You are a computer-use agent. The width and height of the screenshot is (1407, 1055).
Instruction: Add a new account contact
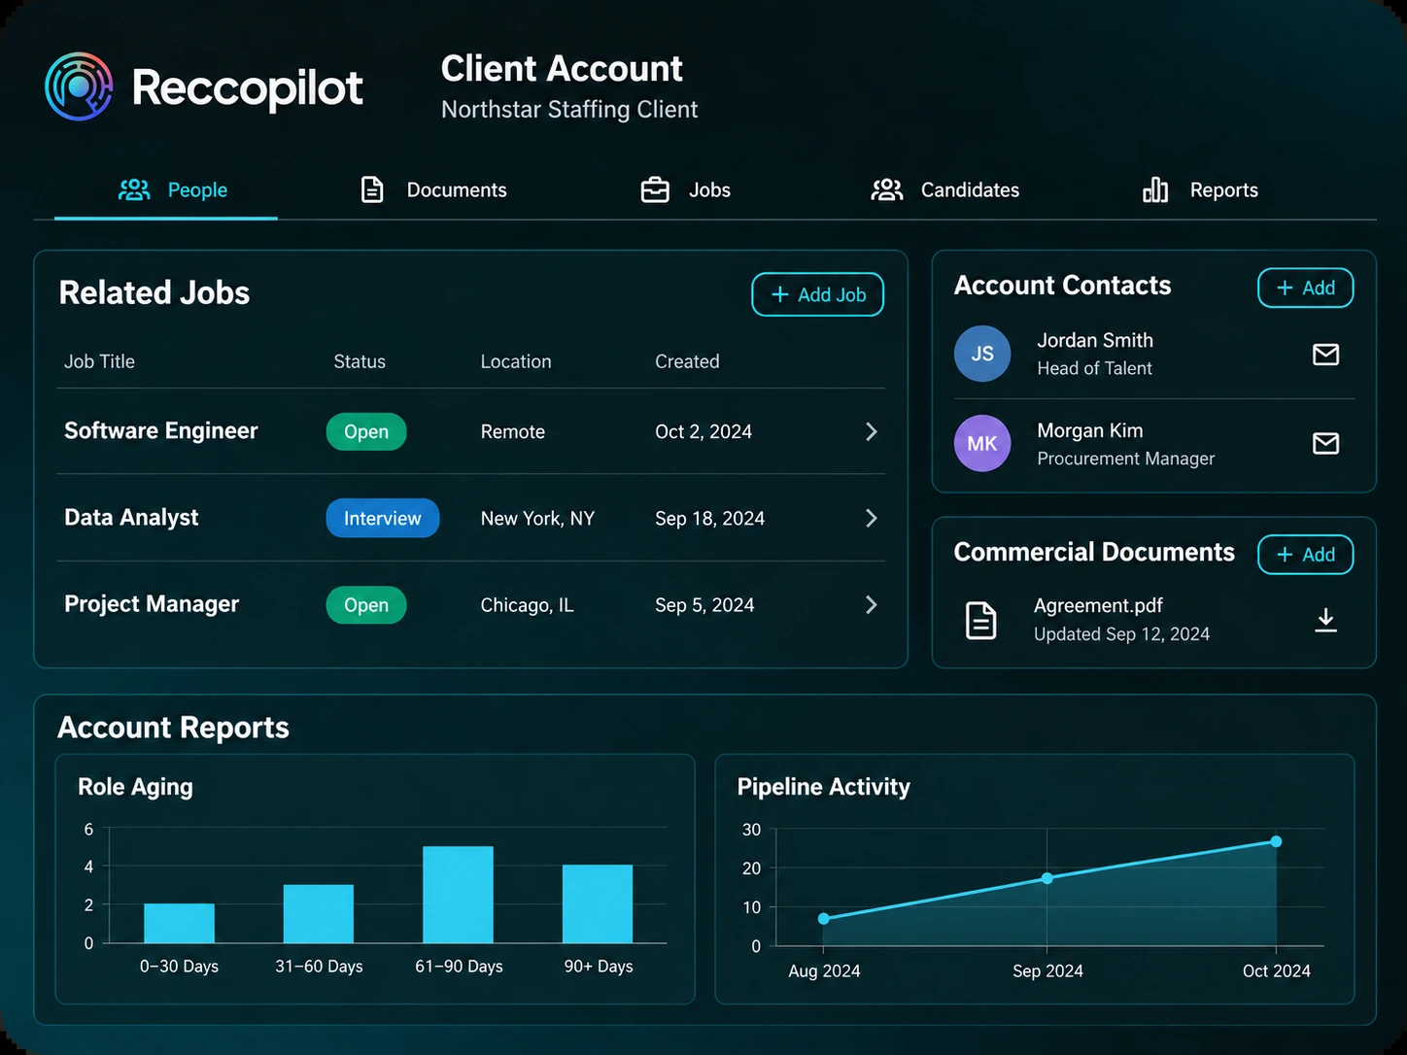1305,288
